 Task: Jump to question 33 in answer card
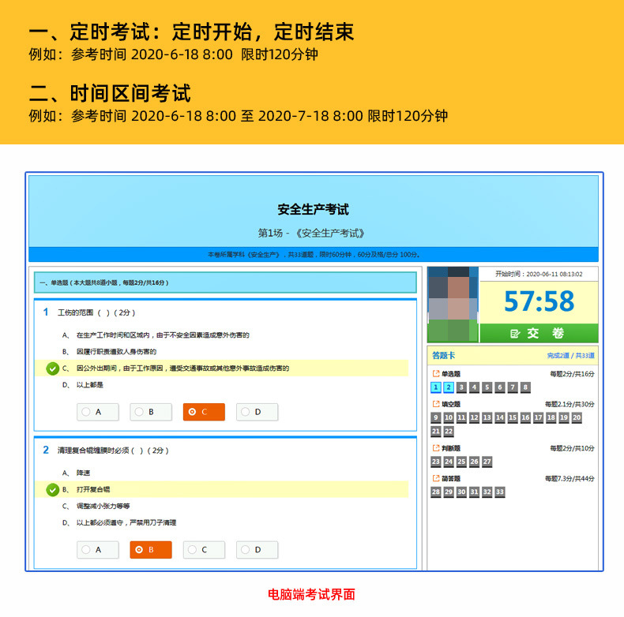click(500, 492)
